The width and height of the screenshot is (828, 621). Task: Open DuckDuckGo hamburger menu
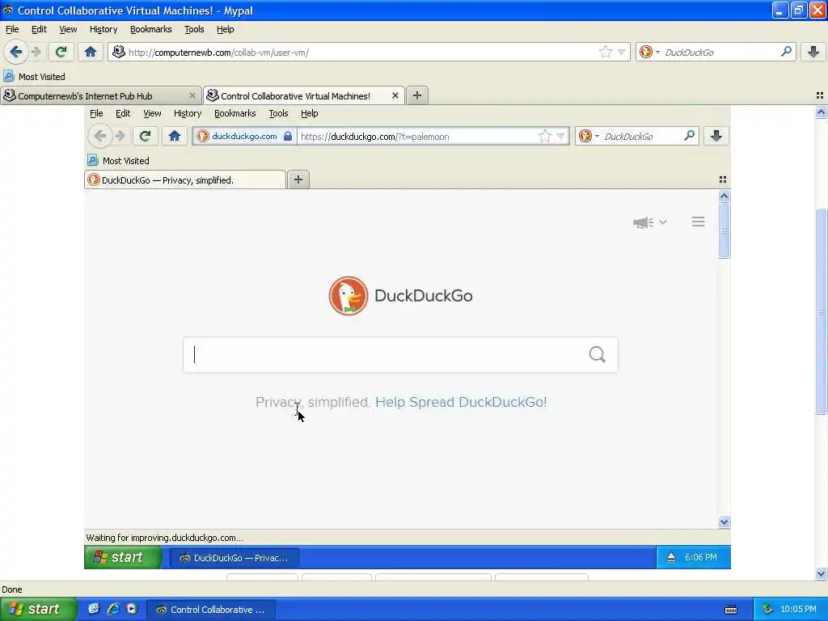pyautogui.click(x=698, y=222)
